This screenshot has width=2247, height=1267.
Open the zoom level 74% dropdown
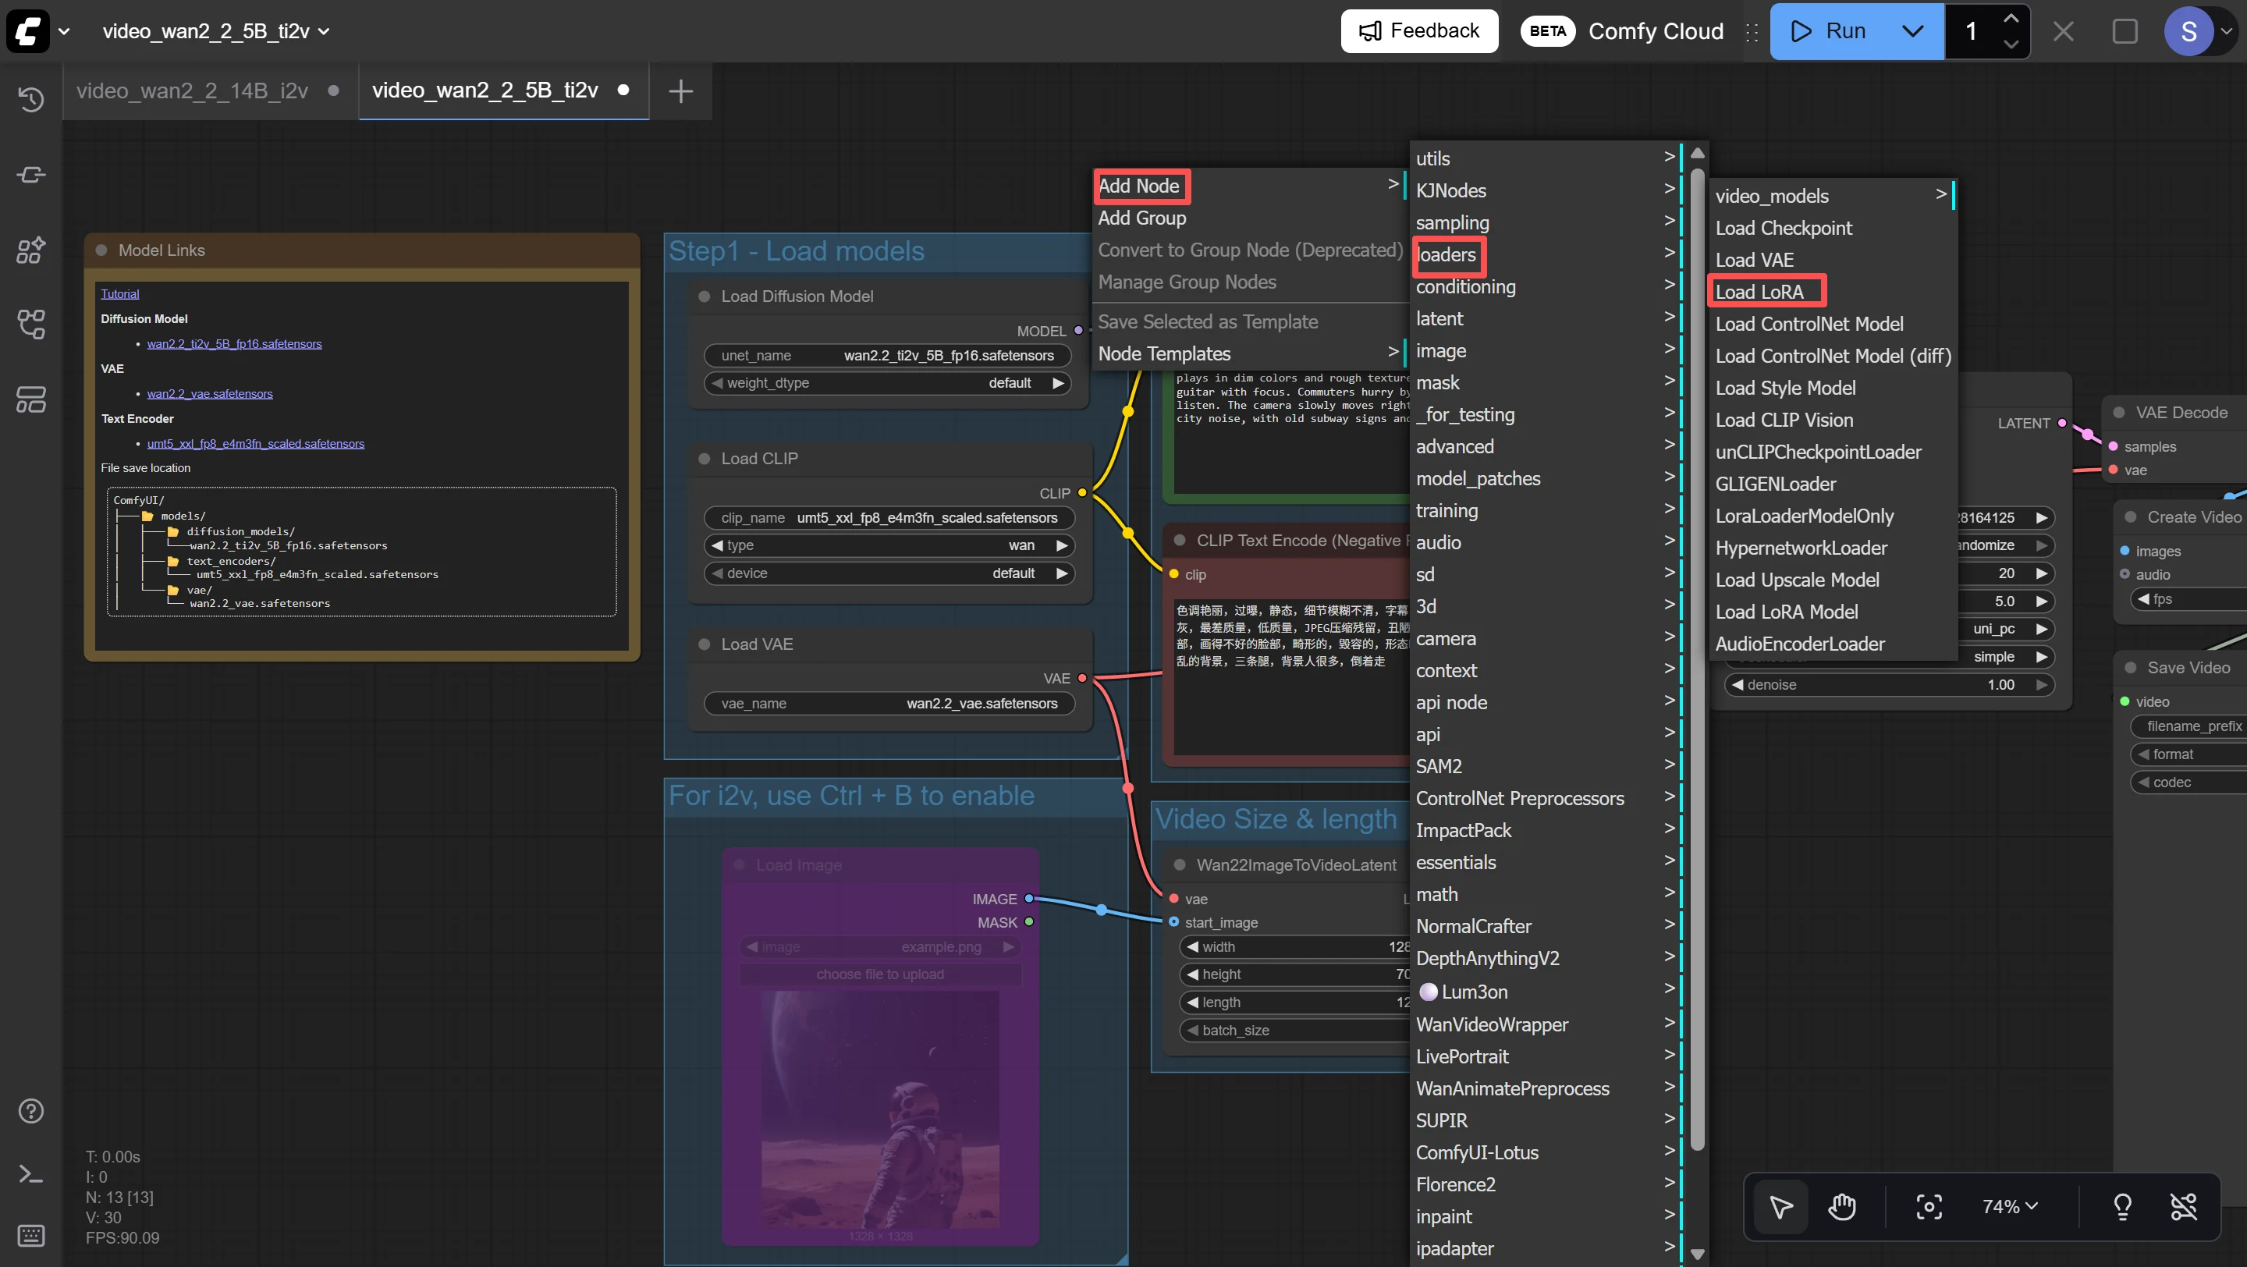point(2010,1207)
